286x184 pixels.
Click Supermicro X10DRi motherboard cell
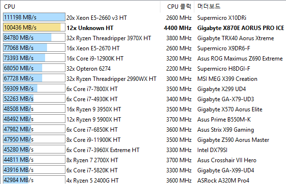222,18
